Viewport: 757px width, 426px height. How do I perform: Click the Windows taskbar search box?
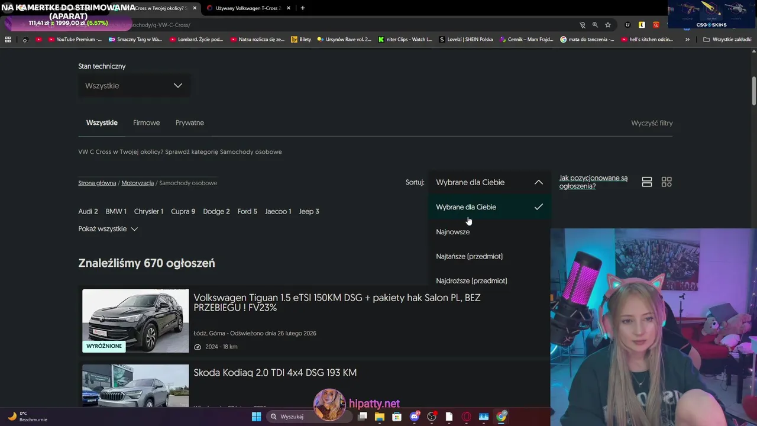click(308, 417)
